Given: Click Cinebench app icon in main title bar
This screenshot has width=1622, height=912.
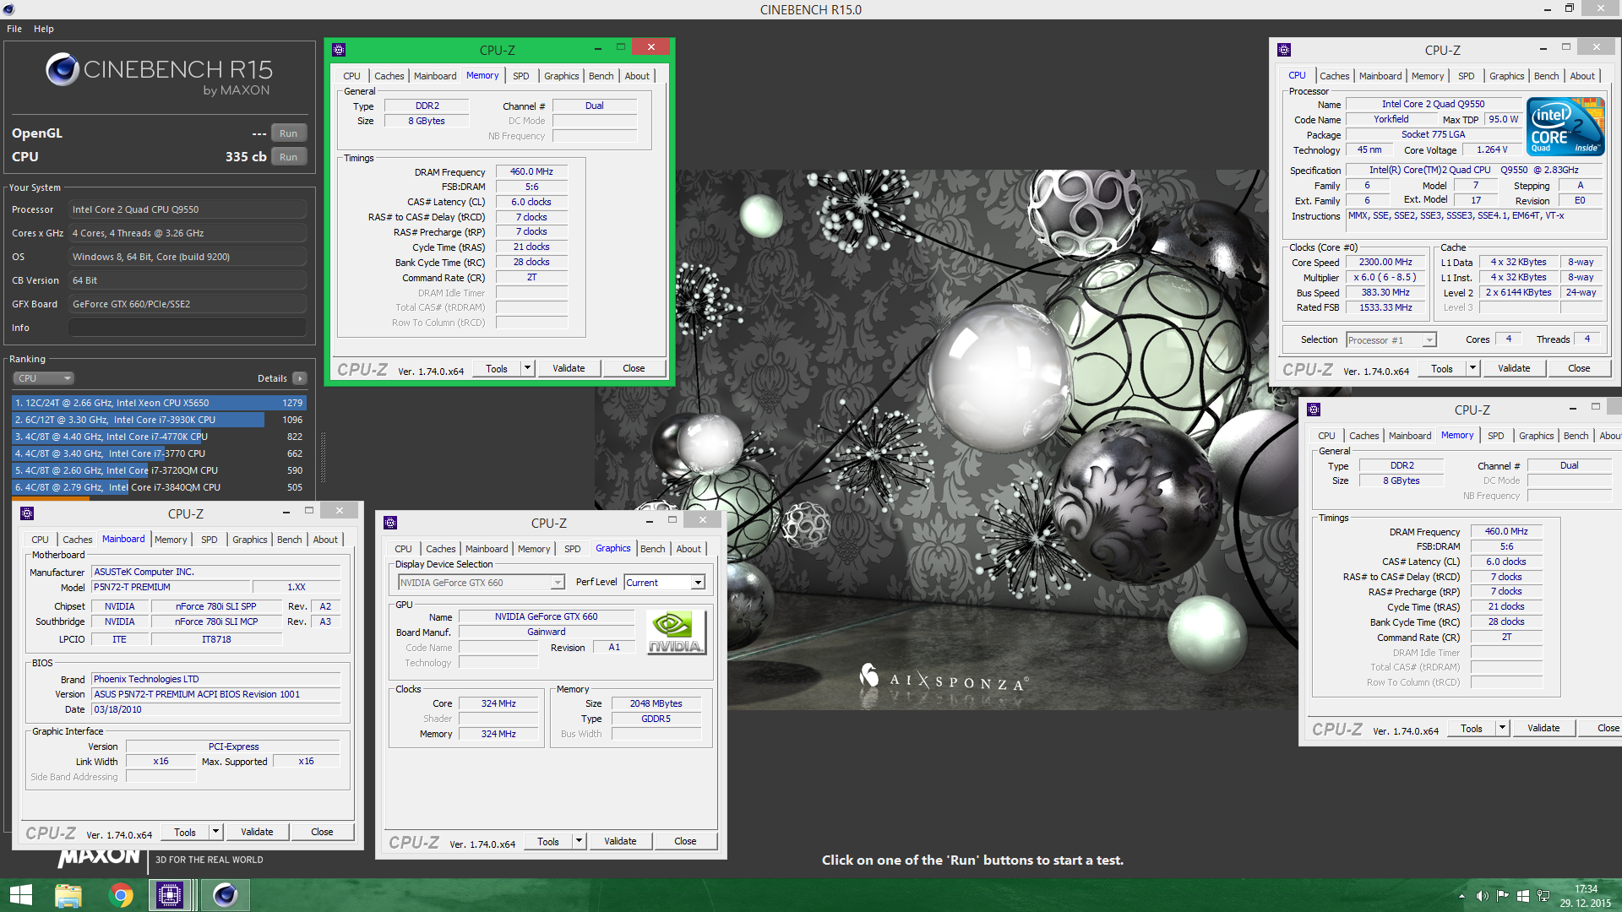Looking at the screenshot, I should (9, 9).
